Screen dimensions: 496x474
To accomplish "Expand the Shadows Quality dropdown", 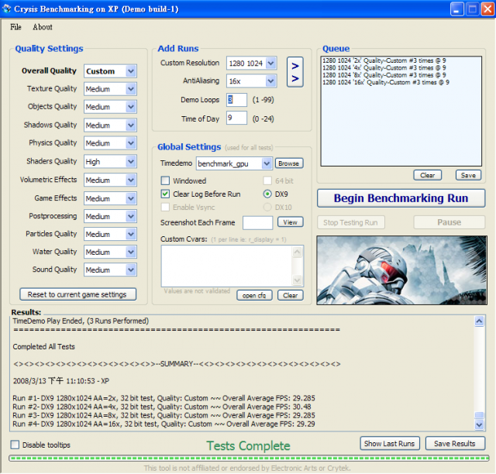I will coord(131,125).
